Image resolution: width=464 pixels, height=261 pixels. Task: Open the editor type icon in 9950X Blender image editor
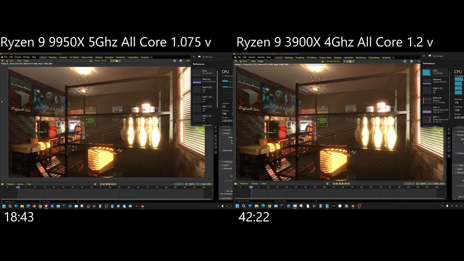pos(3,61)
